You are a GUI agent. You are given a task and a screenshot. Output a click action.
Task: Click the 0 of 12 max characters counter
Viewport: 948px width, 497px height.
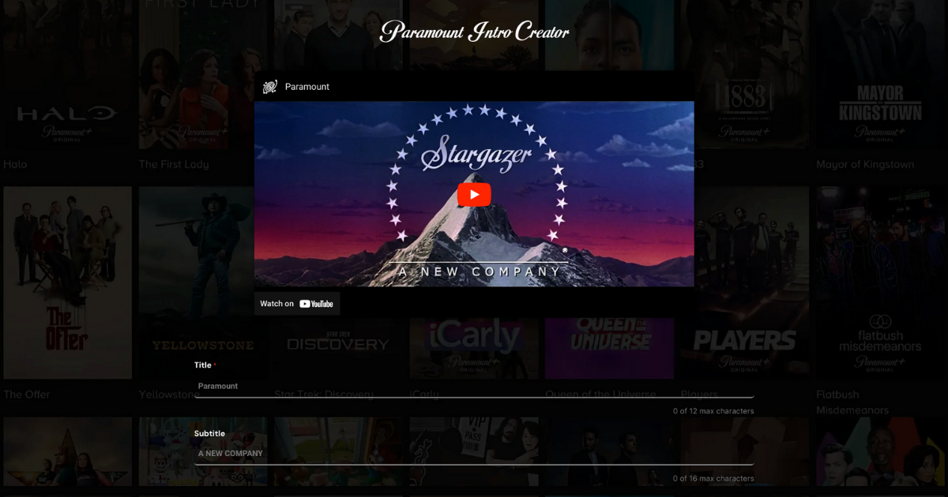point(713,410)
